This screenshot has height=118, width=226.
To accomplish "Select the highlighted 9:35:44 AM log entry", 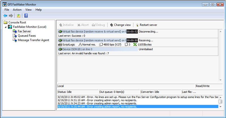I will pos(138,107).
